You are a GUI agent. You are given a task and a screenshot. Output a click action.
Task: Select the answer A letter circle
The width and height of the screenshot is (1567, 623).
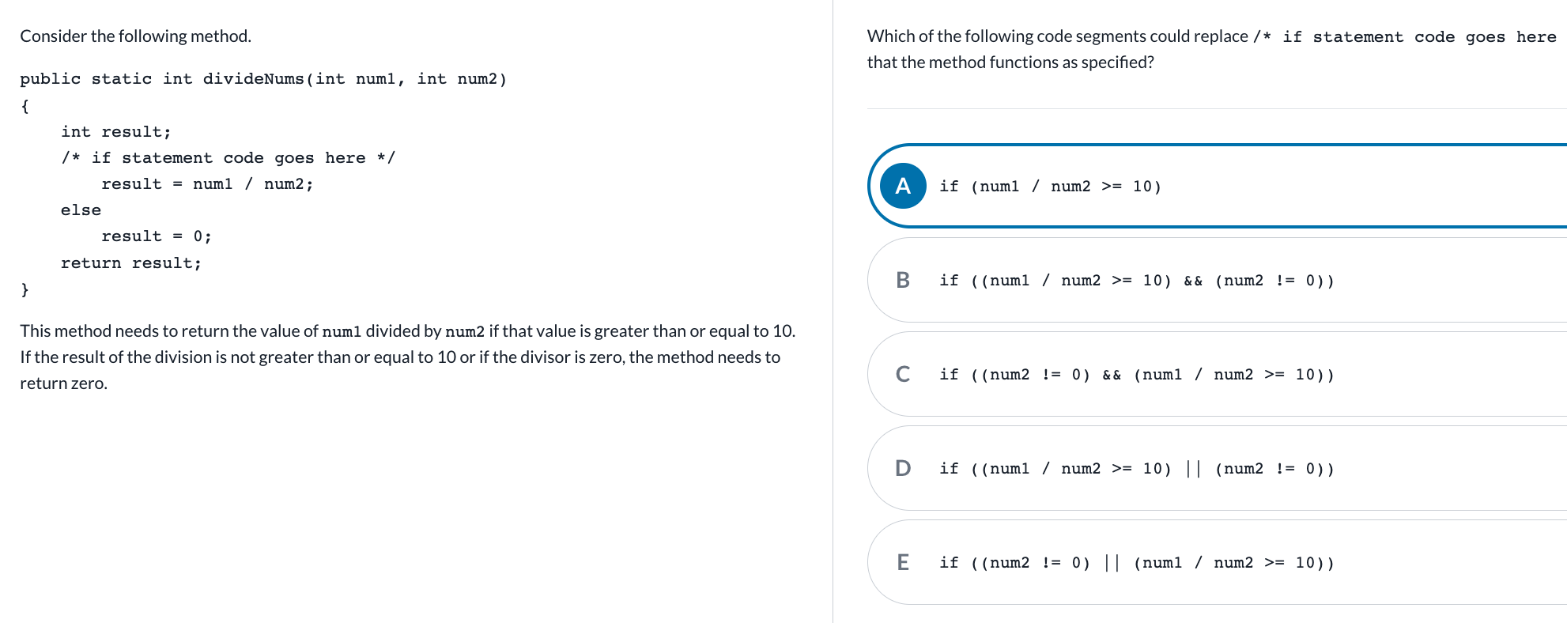point(903,186)
